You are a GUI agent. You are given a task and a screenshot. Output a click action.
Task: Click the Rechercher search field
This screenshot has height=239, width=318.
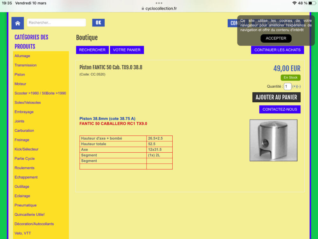point(57,23)
